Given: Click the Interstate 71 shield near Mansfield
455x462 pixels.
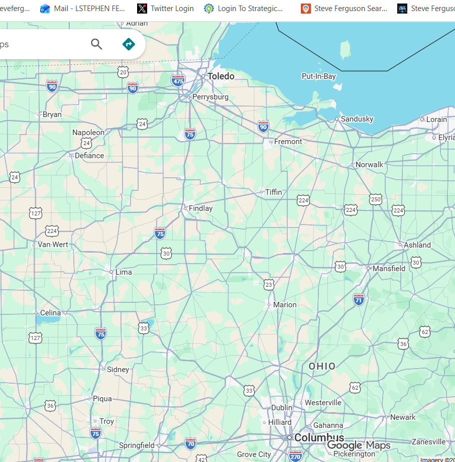Looking at the screenshot, I should 359,300.
